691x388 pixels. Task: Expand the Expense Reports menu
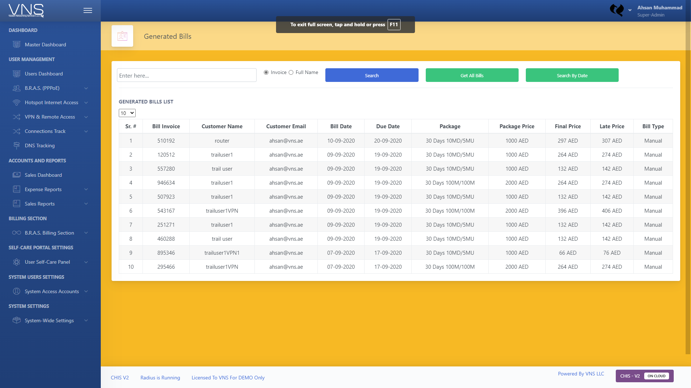coord(43,189)
